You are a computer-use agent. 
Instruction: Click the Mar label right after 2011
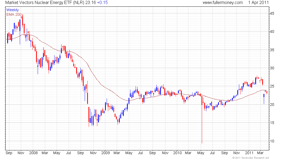tap(260, 153)
